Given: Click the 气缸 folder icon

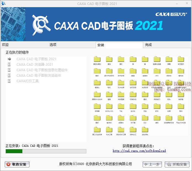Looking at the screenshot, I should click(x=121, y=106).
